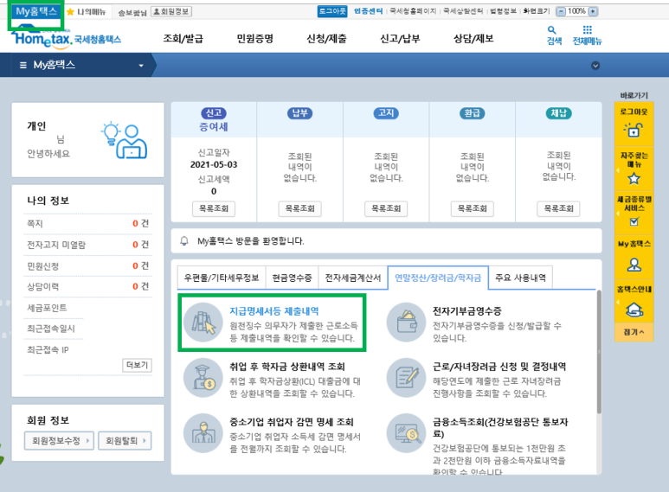Open the 인증센터 link
Viewport: 669px width, 492px height.
(x=368, y=11)
